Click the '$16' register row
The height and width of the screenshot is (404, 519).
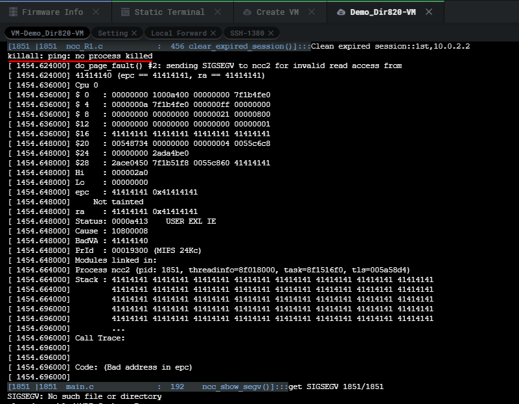click(x=139, y=134)
